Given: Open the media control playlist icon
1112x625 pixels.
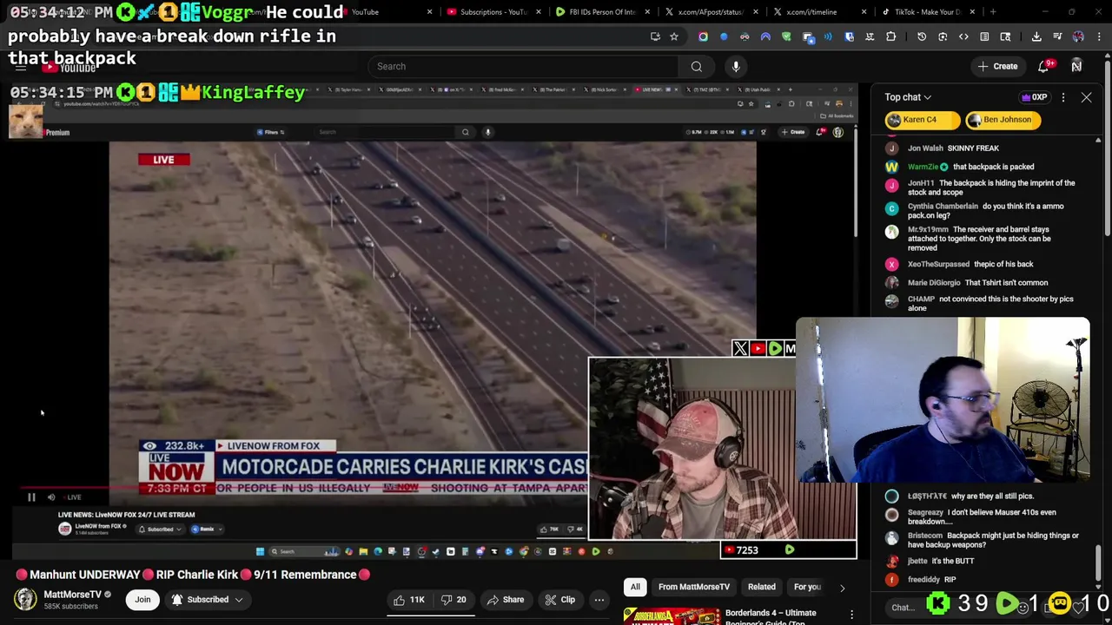Looking at the screenshot, I should click(1057, 36).
